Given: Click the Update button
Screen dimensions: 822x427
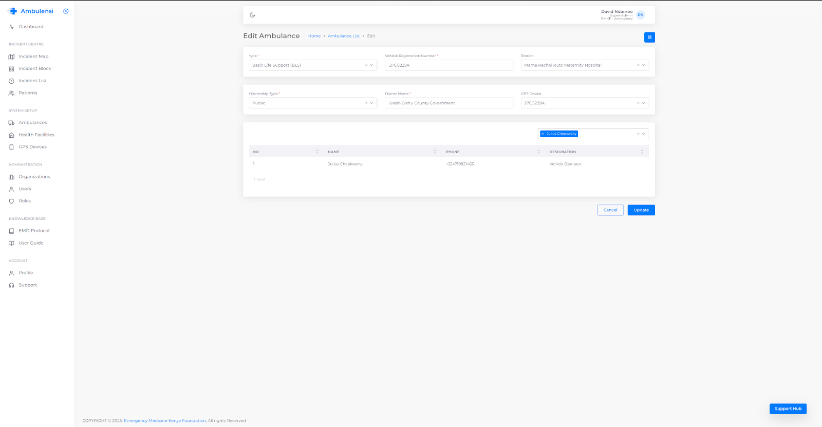Looking at the screenshot, I should coord(641,210).
